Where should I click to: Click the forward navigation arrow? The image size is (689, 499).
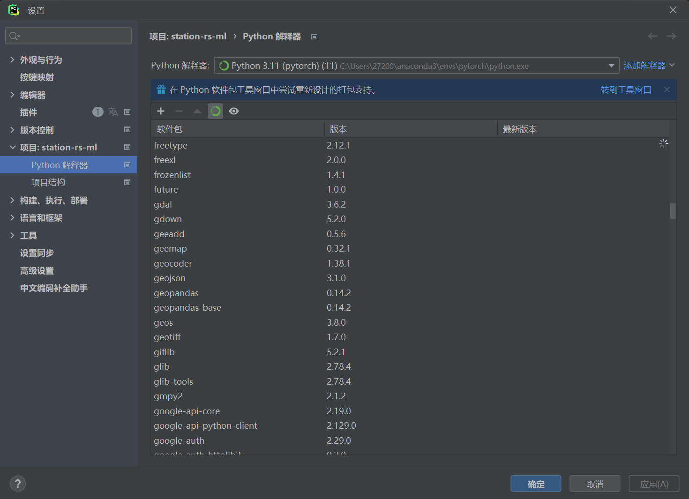tap(671, 36)
